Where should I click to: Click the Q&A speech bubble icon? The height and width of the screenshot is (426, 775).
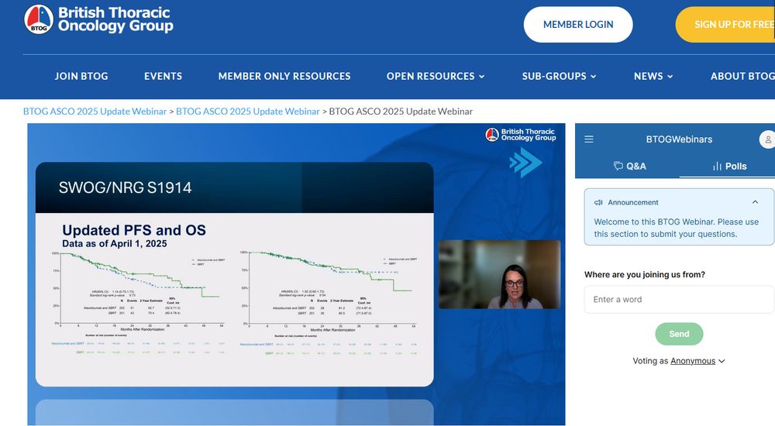coord(618,166)
